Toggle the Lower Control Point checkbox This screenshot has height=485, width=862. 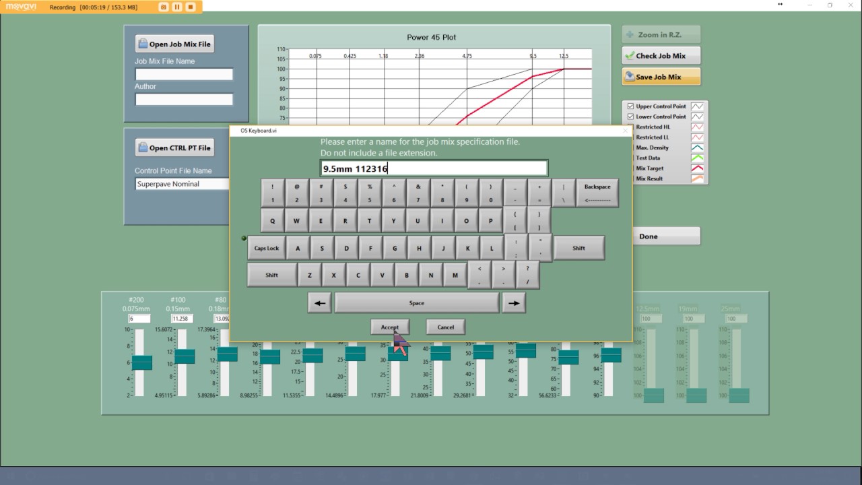point(630,117)
